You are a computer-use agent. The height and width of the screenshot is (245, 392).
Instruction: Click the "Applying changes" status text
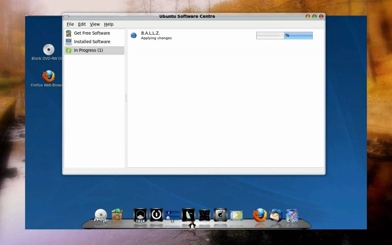(157, 38)
